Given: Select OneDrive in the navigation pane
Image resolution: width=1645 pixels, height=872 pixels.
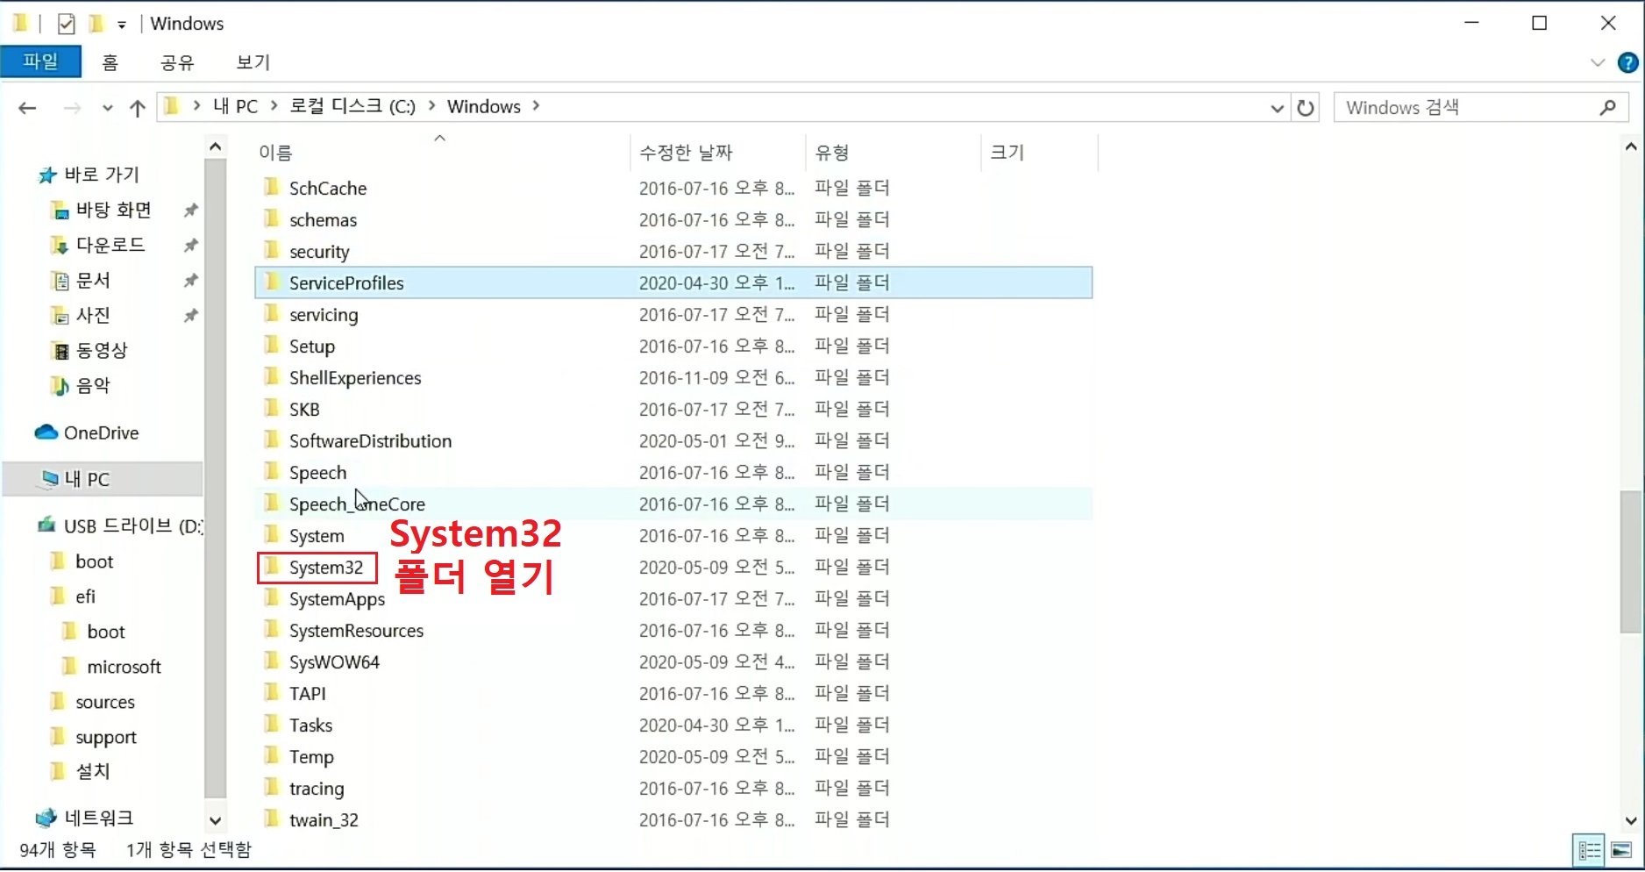Looking at the screenshot, I should [x=101, y=432].
